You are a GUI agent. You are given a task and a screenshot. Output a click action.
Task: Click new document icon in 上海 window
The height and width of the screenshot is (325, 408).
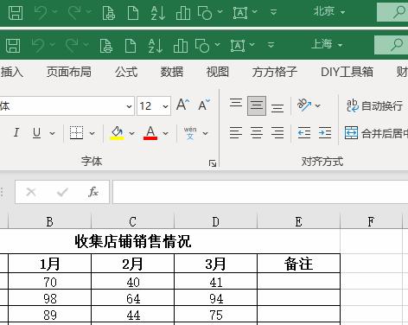pyautogui.click(x=131, y=46)
